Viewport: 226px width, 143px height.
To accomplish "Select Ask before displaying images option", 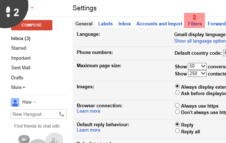I will [x=177, y=93].
